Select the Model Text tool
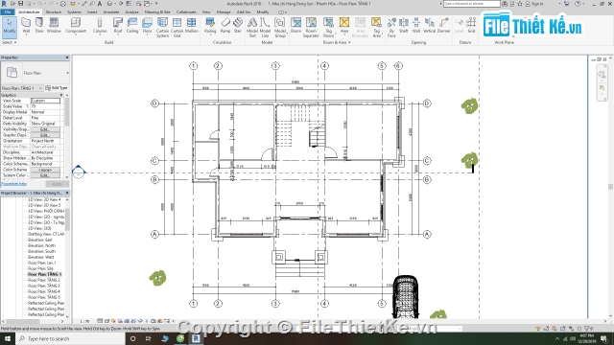This screenshot has height=345, width=614. 252,28
